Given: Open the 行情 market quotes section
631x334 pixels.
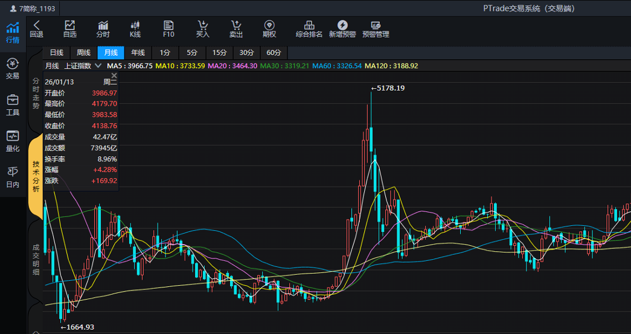Looking at the screenshot, I should (13, 33).
